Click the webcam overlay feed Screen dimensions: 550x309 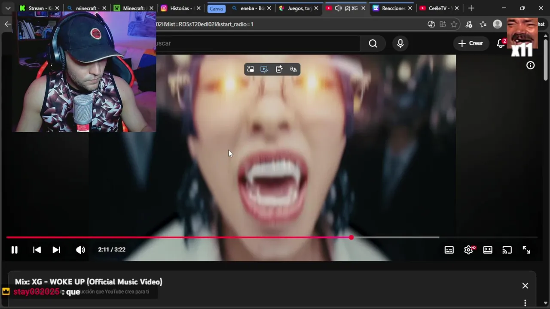pyautogui.click(x=85, y=72)
